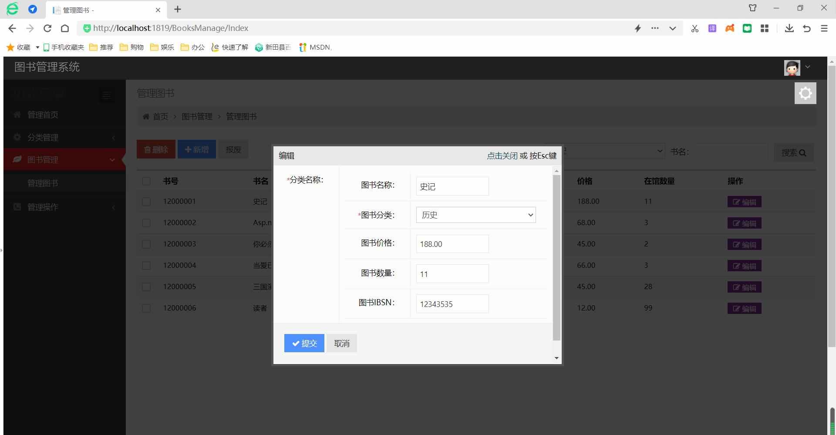
Task: Click the green bookmark extension icon
Action: 747,28
